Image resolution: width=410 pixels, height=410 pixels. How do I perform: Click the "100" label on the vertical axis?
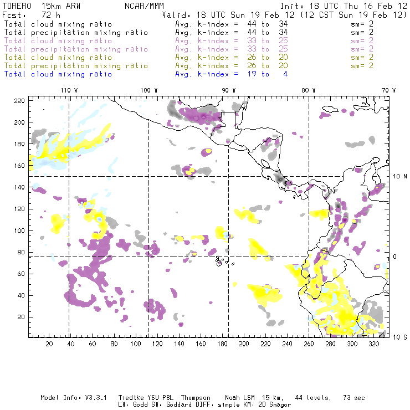(19, 230)
